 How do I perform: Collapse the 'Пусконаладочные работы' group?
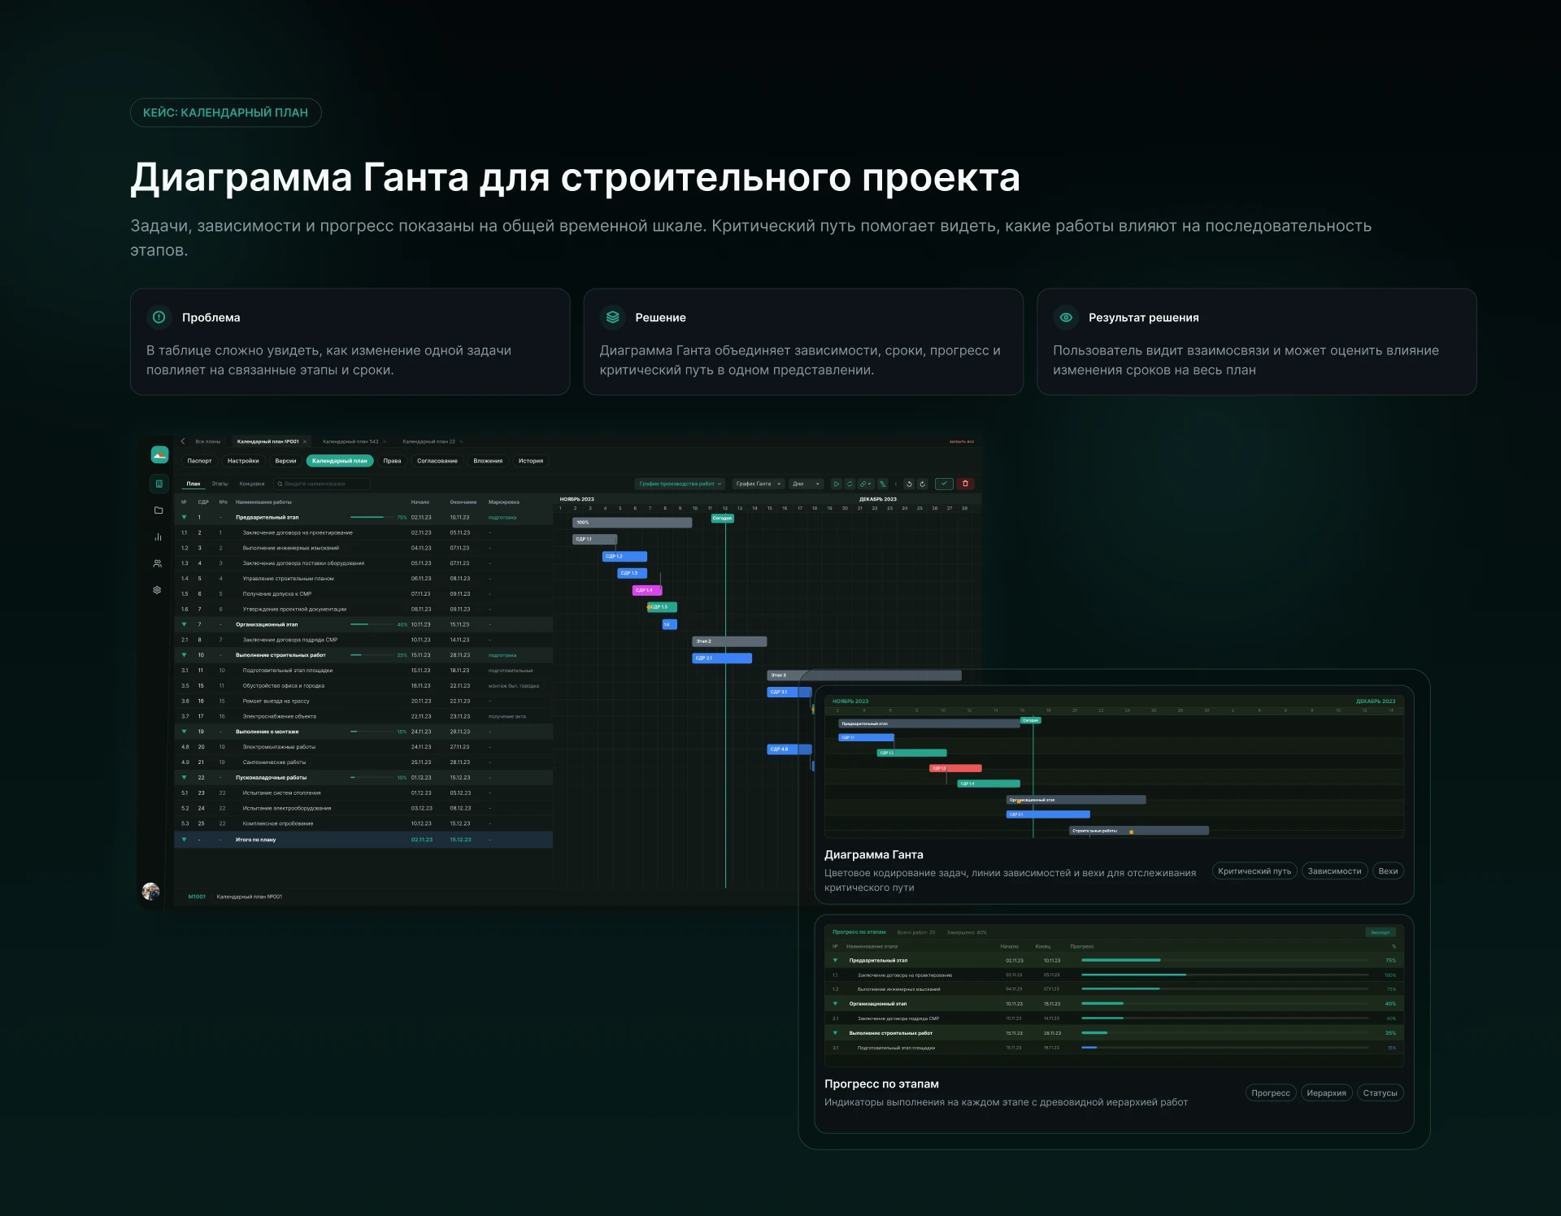coord(184,778)
